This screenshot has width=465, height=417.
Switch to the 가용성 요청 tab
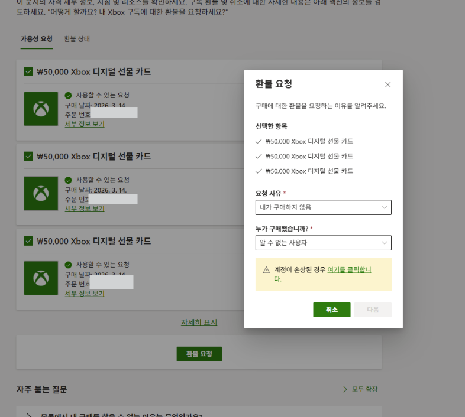click(37, 39)
